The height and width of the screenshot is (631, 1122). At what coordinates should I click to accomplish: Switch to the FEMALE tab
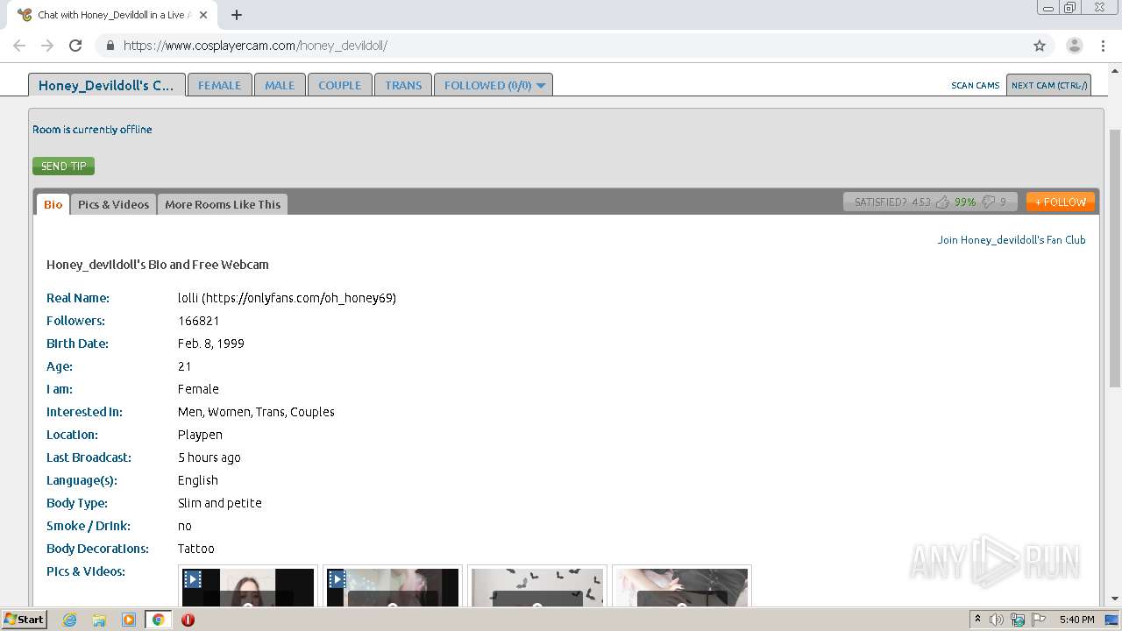tap(219, 85)
